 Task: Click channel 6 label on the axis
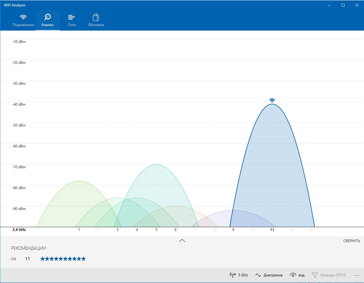tap(175, 230)
